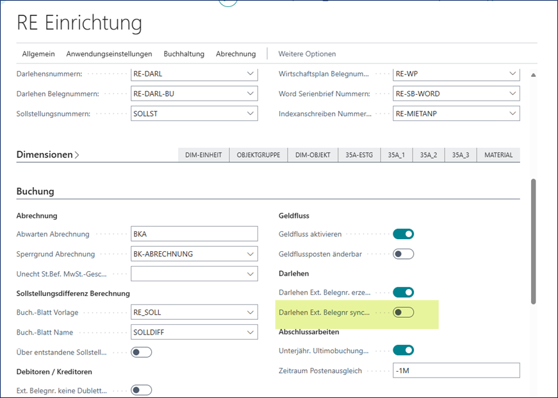Click Zeitraum Postenausgleich input field
The image size is (558, 398).
pos(455,370)
